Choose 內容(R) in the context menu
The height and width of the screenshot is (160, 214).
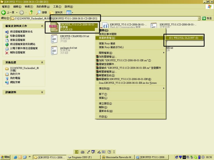130,117
